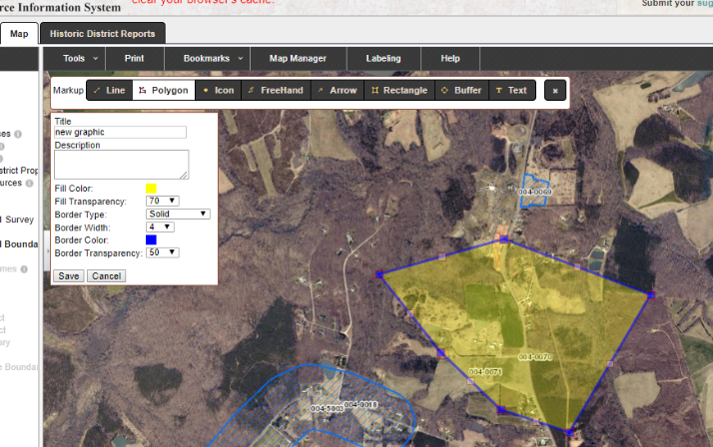Click the polygon's topmost vertex handle
This screenshot has width=713, height=447.
tap(504, 239)
